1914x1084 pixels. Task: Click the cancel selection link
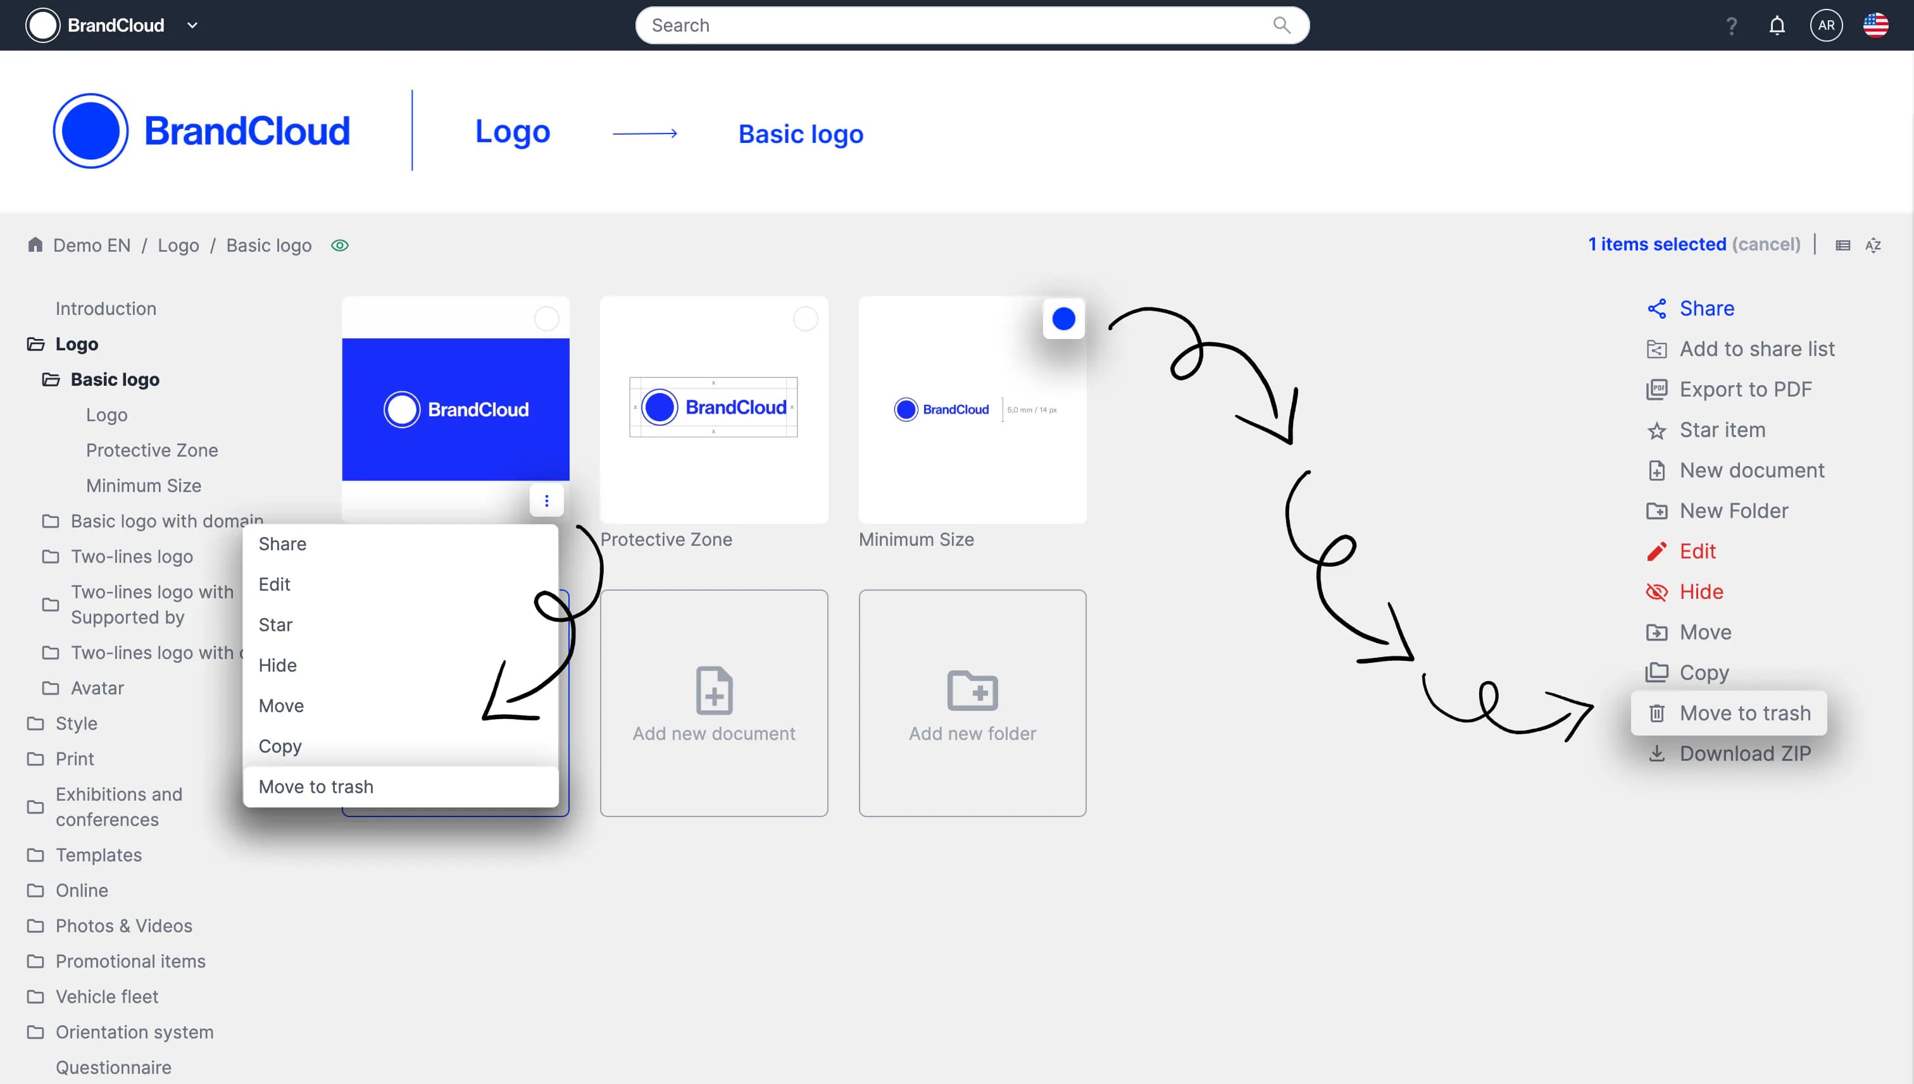1766,244
